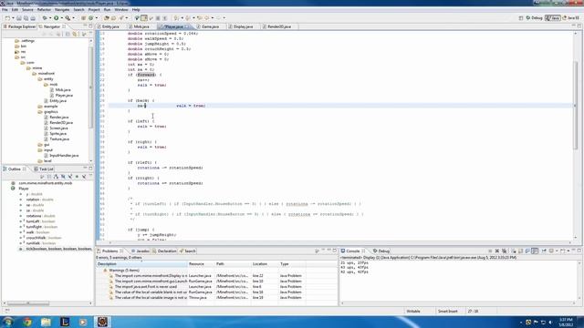Toggle Hide Local Types in the Outline
Screen dimensions: 584x328
(x=84, y=176)
